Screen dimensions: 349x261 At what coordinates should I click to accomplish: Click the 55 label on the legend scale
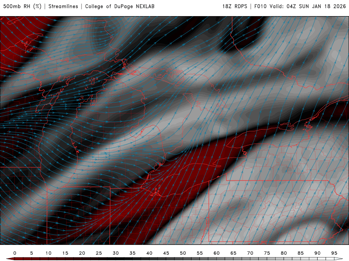coord(200,253)
